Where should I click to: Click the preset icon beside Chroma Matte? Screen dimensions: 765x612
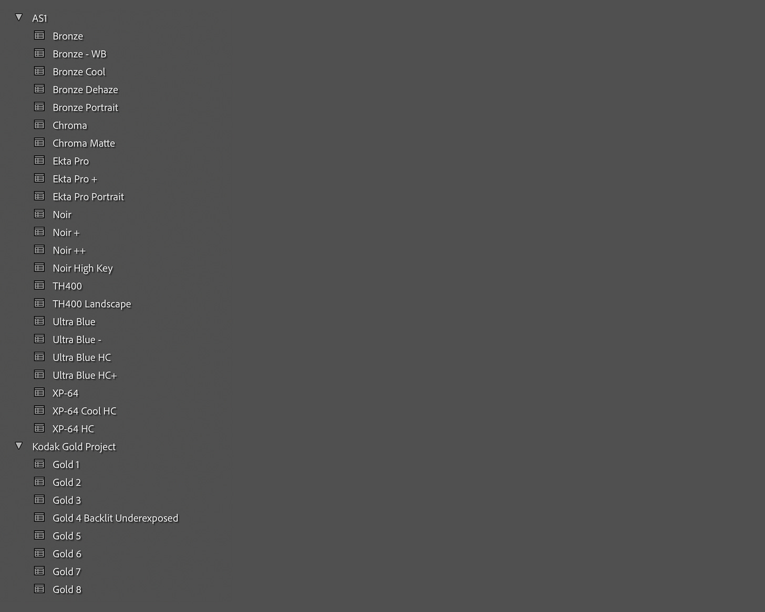pos(39,143)
